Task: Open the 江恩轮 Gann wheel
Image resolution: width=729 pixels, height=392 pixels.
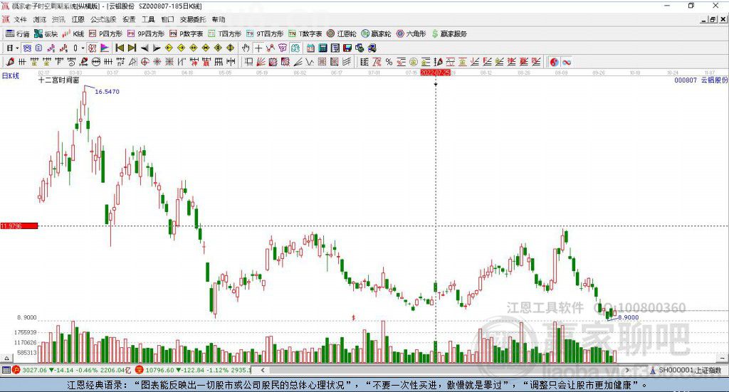Action: (342, 34)
